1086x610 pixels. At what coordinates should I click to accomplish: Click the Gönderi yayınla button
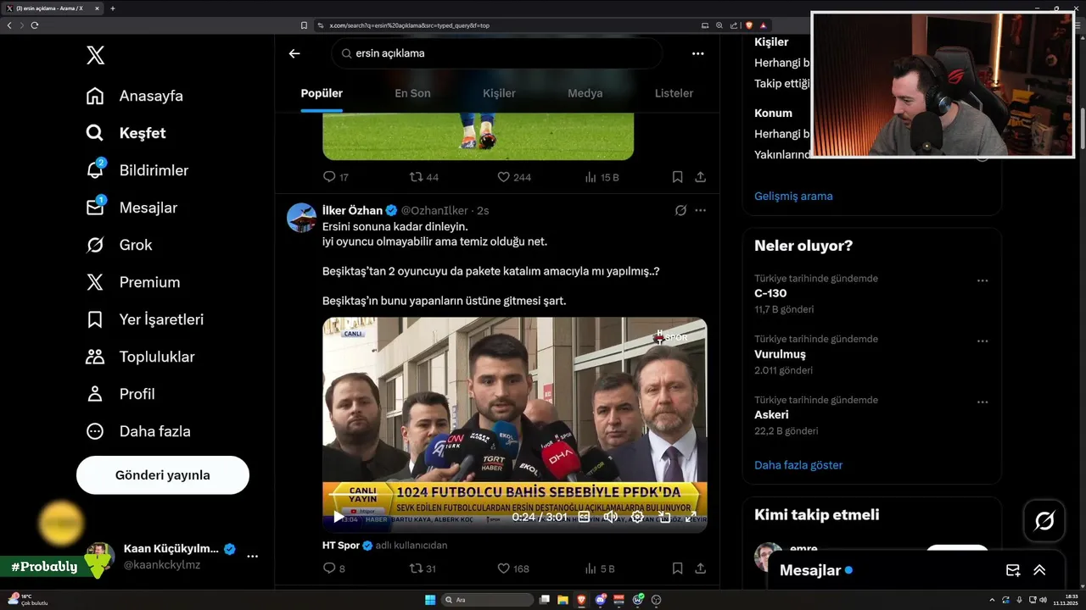[163, 475]
